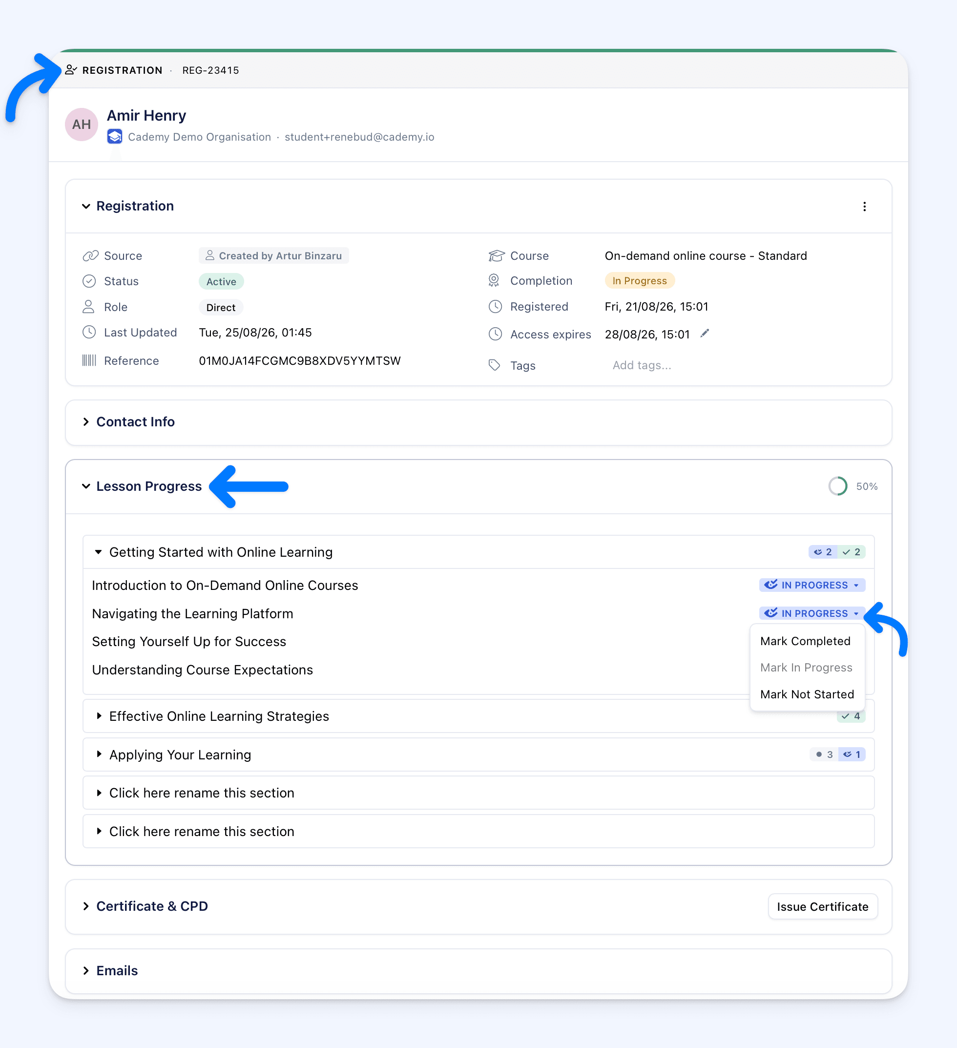Click registered date Fri, 21/08/26, 15:01
957x1048 pixels.
pos(657,307)
